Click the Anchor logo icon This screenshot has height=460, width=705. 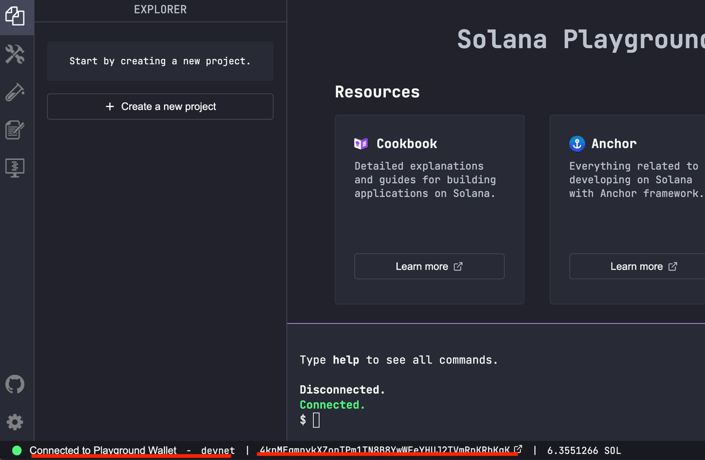577,144
